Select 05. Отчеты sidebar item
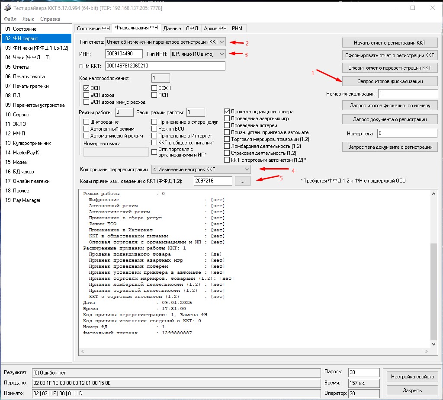The width and height of the screenshot is (443, 400). pos(37,67)
